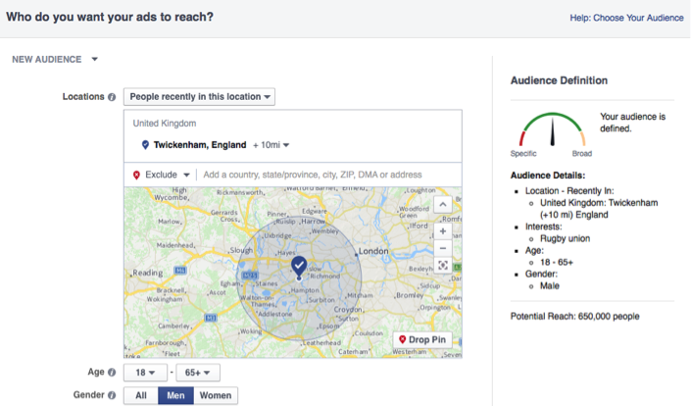The width and height of the screenshot is (691, 407).
Task: Open the NEW AUDIENCE dropdown
Action: point(55,60)
